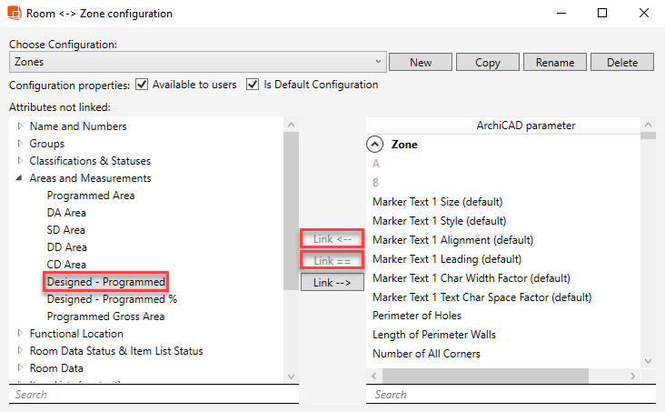Collapse the Areas and Measurements node
This screenshot has width=665, height=412.
[20, 178]
